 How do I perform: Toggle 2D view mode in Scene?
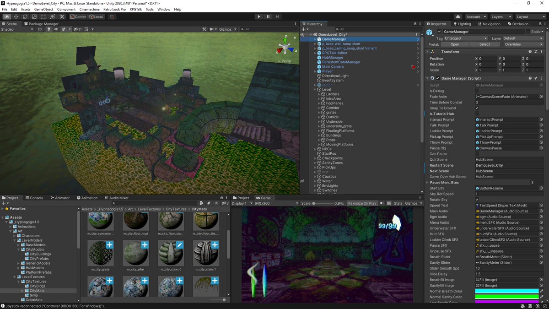coord(40,29)
